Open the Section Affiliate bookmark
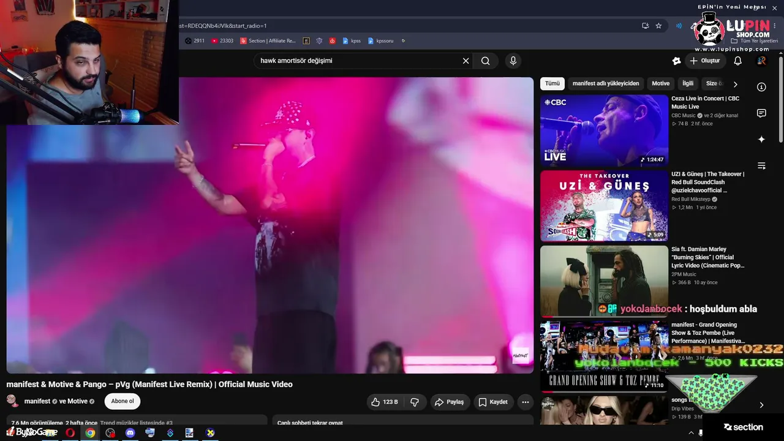The image size is (784, 441). (x=268, y=41)
